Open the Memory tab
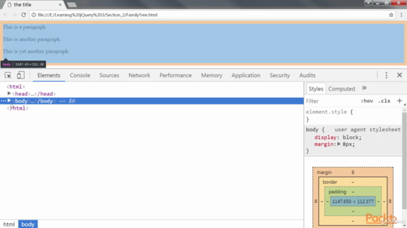The height and width of the screenshot is (228, 407). tap(212, 75)
